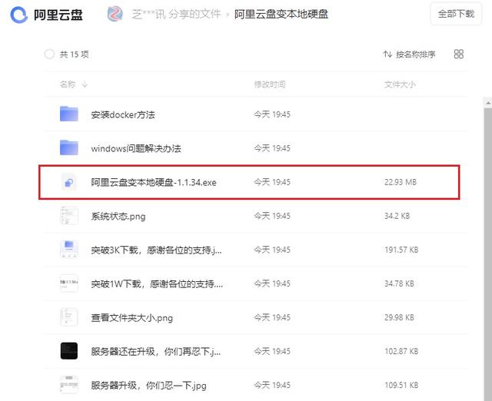Click the windows问题解决办法 folder icon
The height and width of the screenshot is (401, 492).
point(69,147)
